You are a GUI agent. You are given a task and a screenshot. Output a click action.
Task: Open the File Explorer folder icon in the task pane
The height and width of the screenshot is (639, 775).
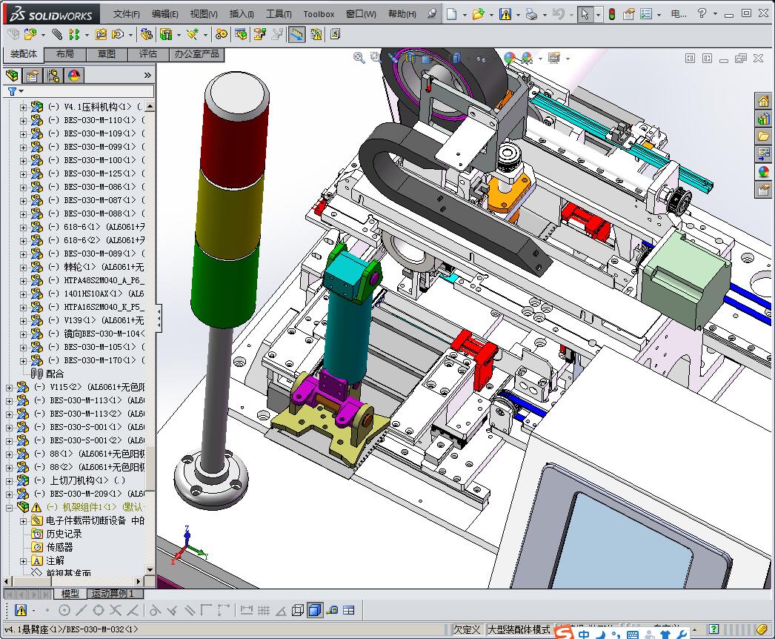pyautogui.click(x=764, y=136)
